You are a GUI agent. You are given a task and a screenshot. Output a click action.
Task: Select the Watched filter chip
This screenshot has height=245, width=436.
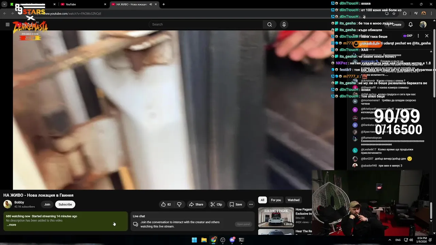[294, 200]
